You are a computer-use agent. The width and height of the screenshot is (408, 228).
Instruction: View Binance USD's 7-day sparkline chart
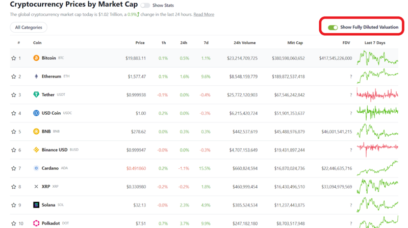(377, 149)
